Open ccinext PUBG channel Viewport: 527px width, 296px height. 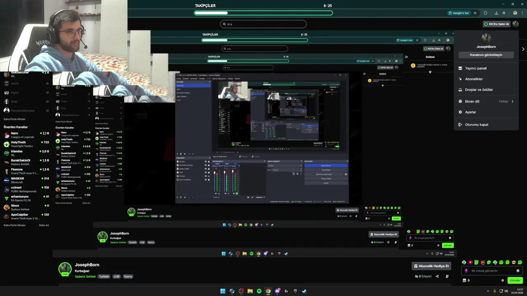click(x=26, y=189)
